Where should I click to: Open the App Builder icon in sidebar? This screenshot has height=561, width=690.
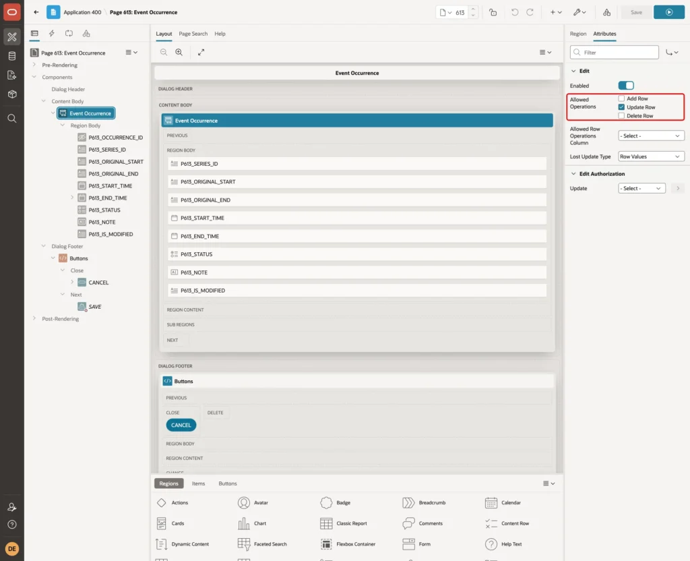(12, 37)
